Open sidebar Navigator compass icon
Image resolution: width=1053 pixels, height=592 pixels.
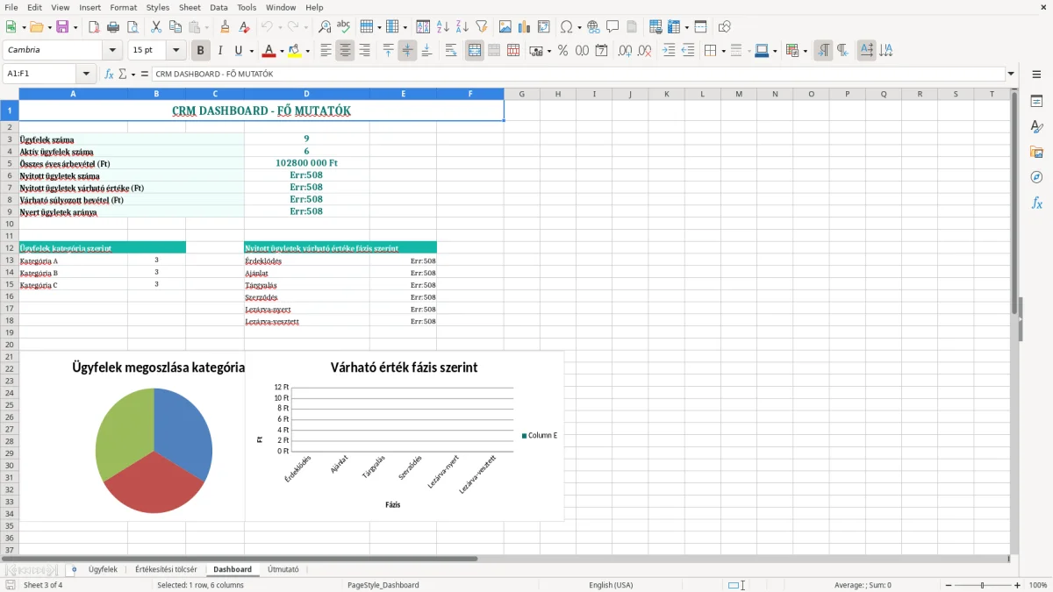pyautogui.click(x=1036, y=177)
